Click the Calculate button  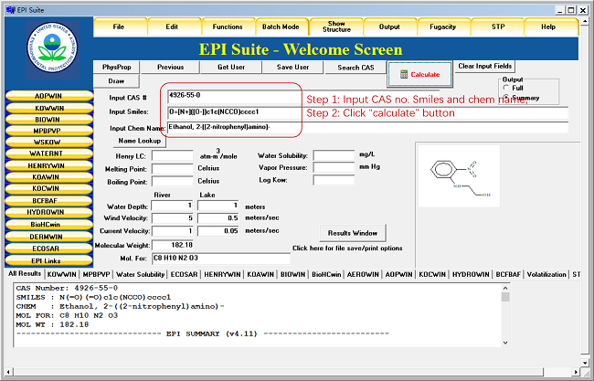point(419,74)
